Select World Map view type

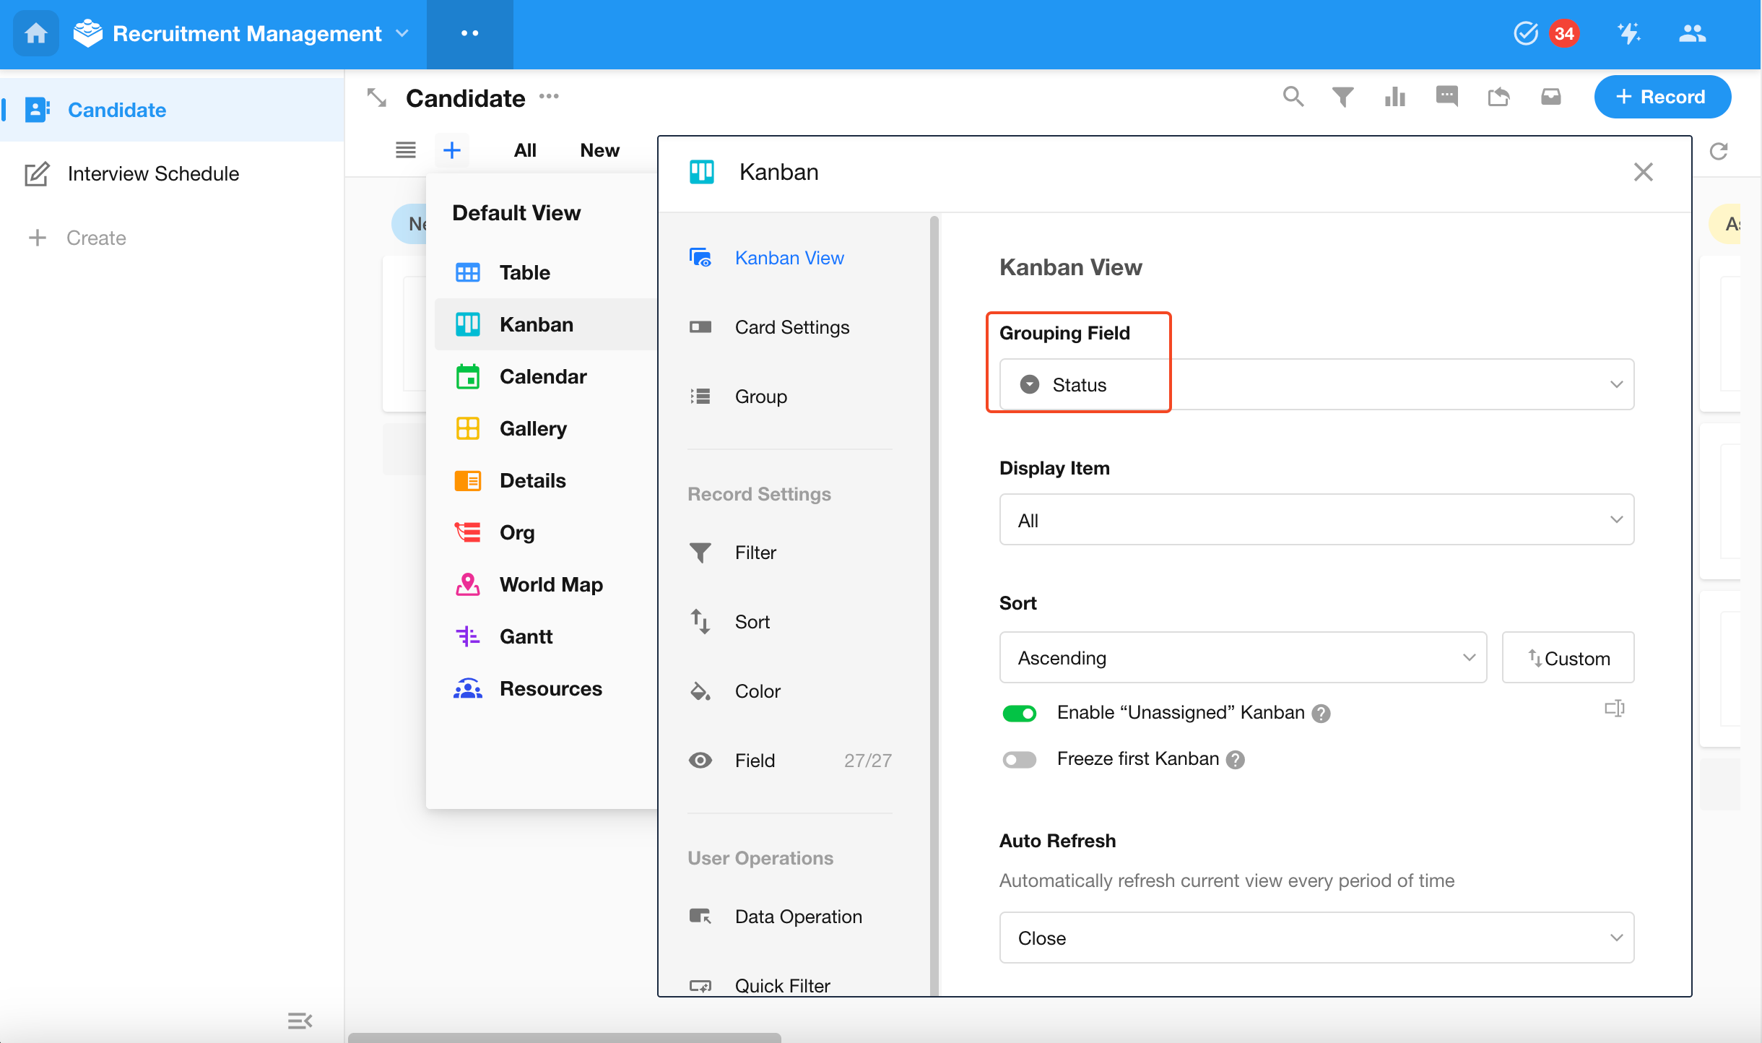point(546,584)
